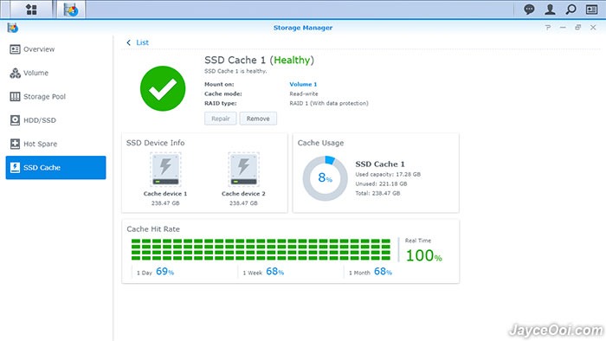606x341 pixels.
Task: Click the cache usage donut chart
Action: [x=325, y=178]
